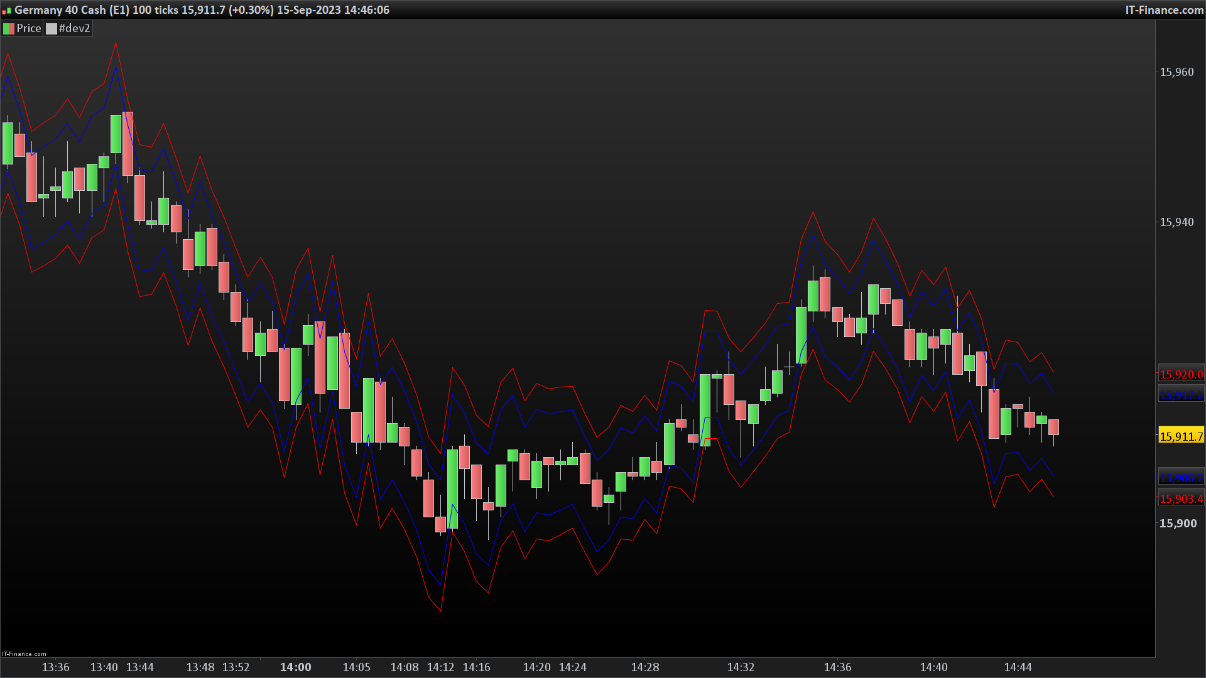
Task: Open the #dev2 indicator label
Action: point(75,29)
